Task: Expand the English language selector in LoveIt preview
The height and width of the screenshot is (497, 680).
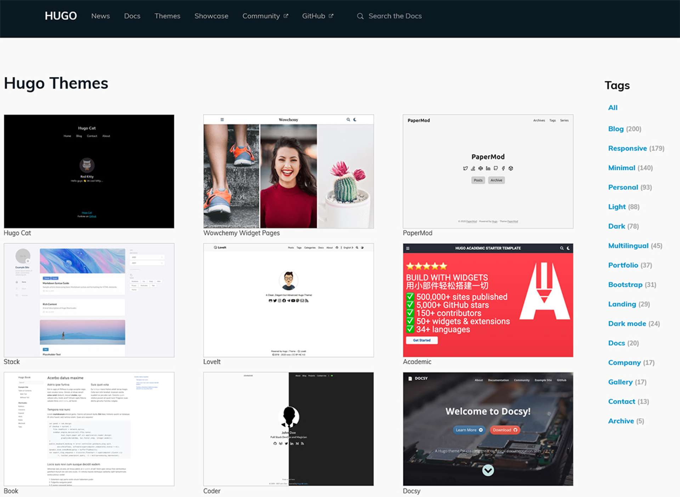Action: click(348, 248)
